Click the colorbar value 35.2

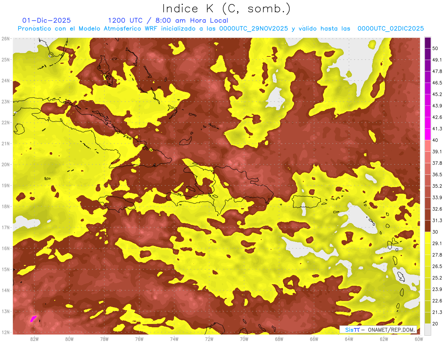[x=437, y=186]
